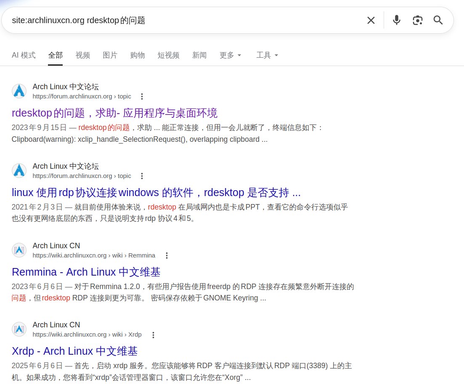Start a voice search with the microphone icon

[x=396, y=20]
